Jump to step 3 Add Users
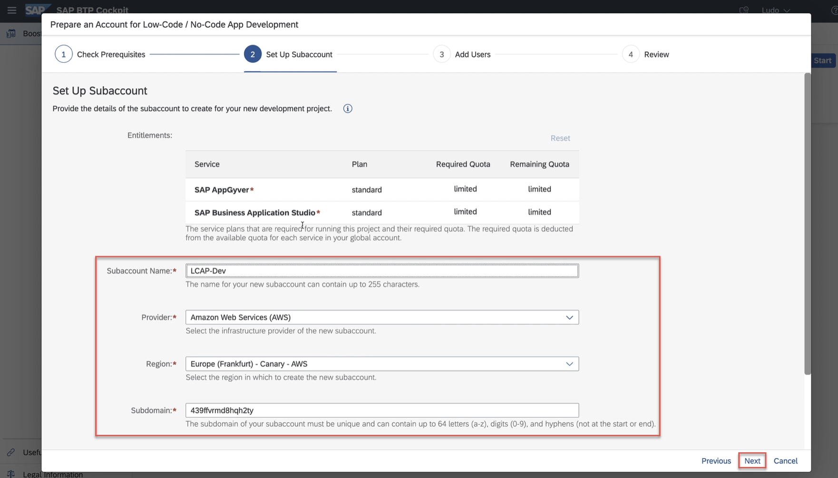Screen dimensions: 838x478 pos(462,54)
